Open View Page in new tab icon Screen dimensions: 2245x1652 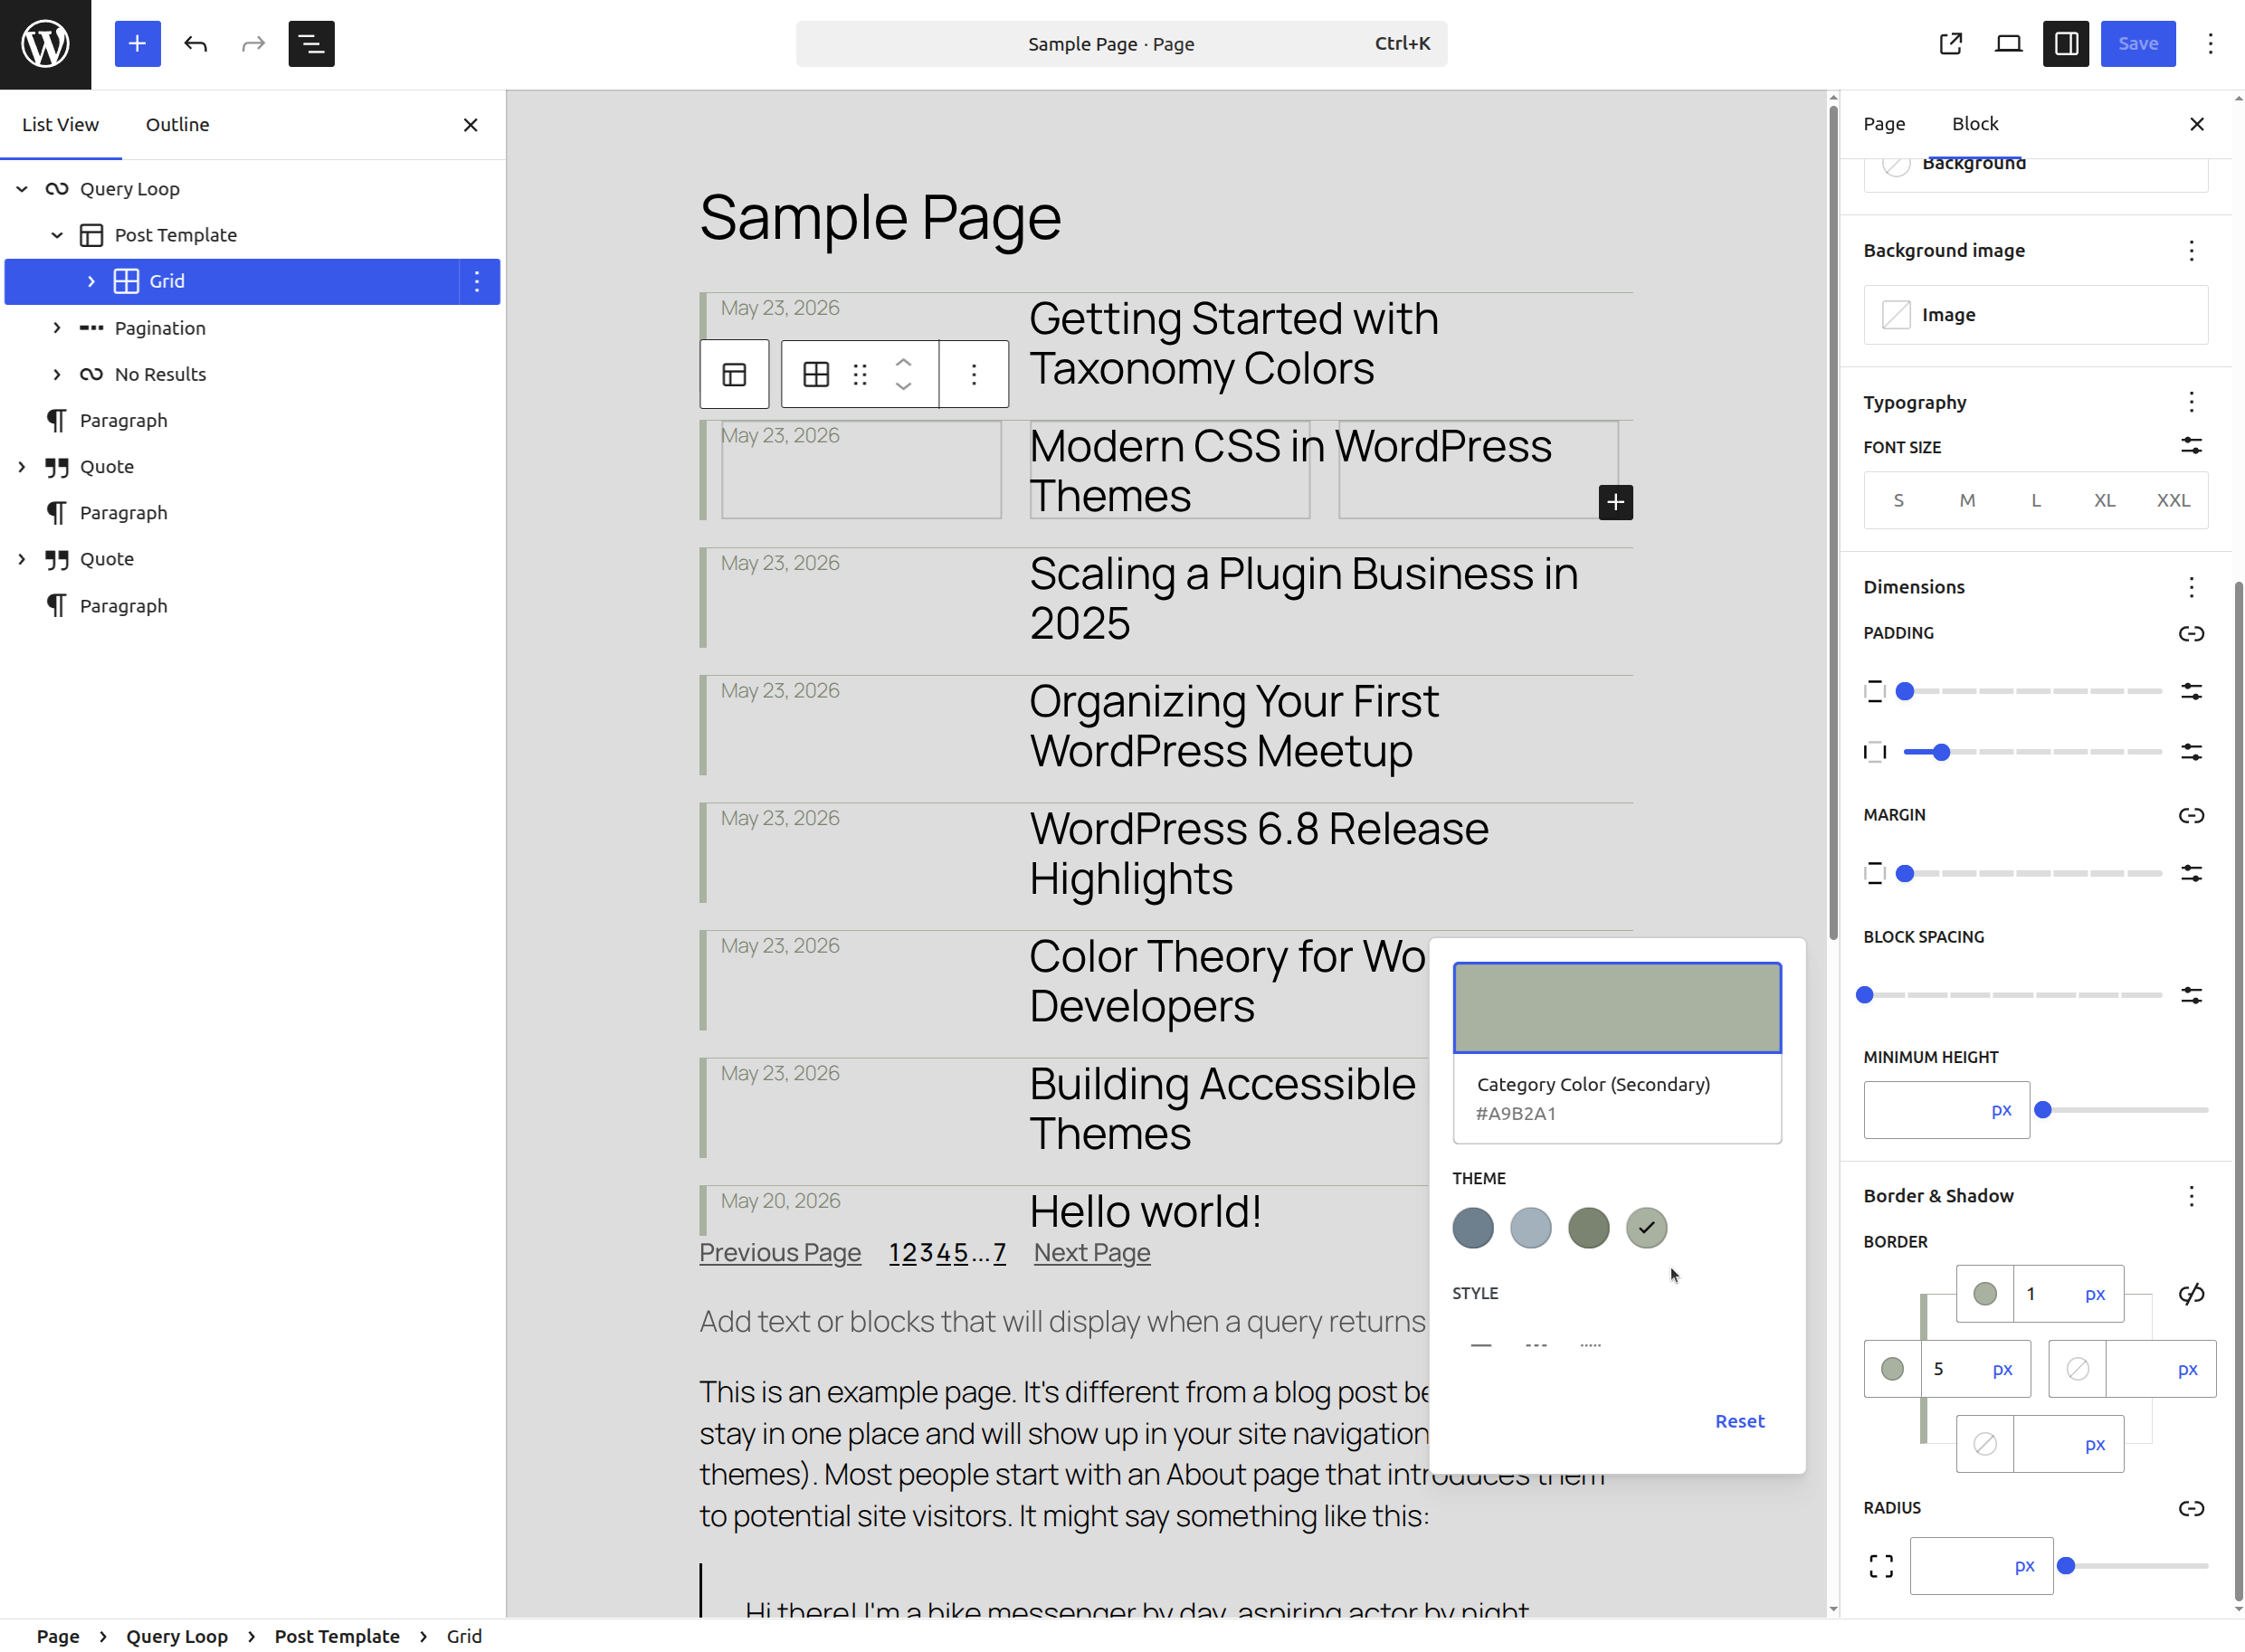click(x=1951, y=44)
